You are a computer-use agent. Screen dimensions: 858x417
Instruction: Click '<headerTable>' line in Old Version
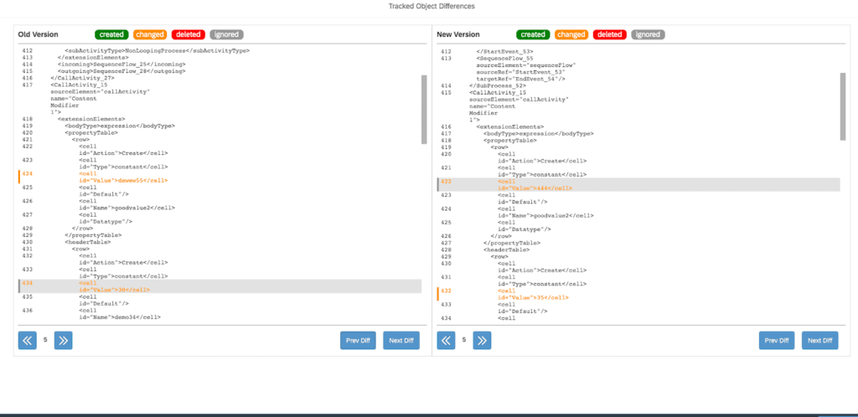87,242
